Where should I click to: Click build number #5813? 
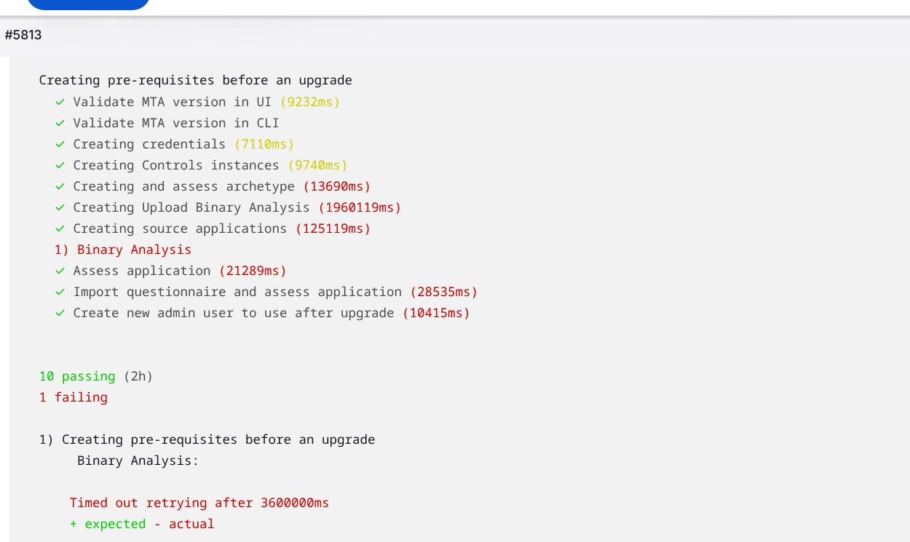coord(23,35)
